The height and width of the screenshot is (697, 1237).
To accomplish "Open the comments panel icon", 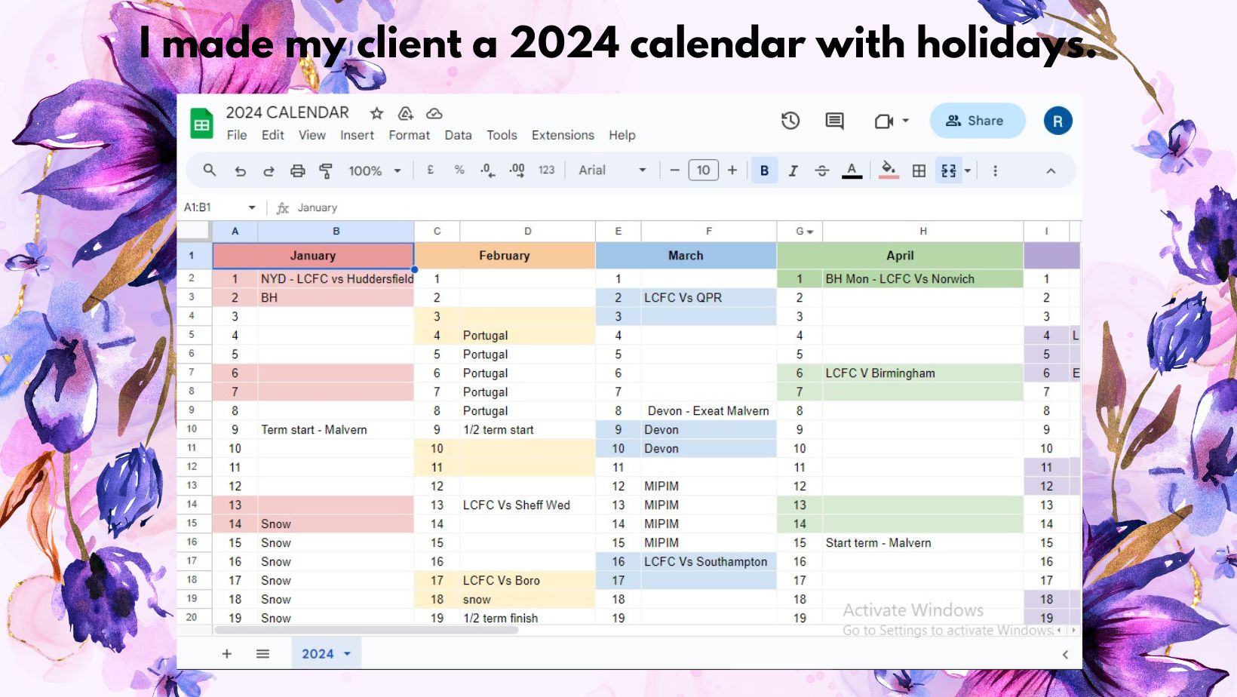I will [834, 121].
